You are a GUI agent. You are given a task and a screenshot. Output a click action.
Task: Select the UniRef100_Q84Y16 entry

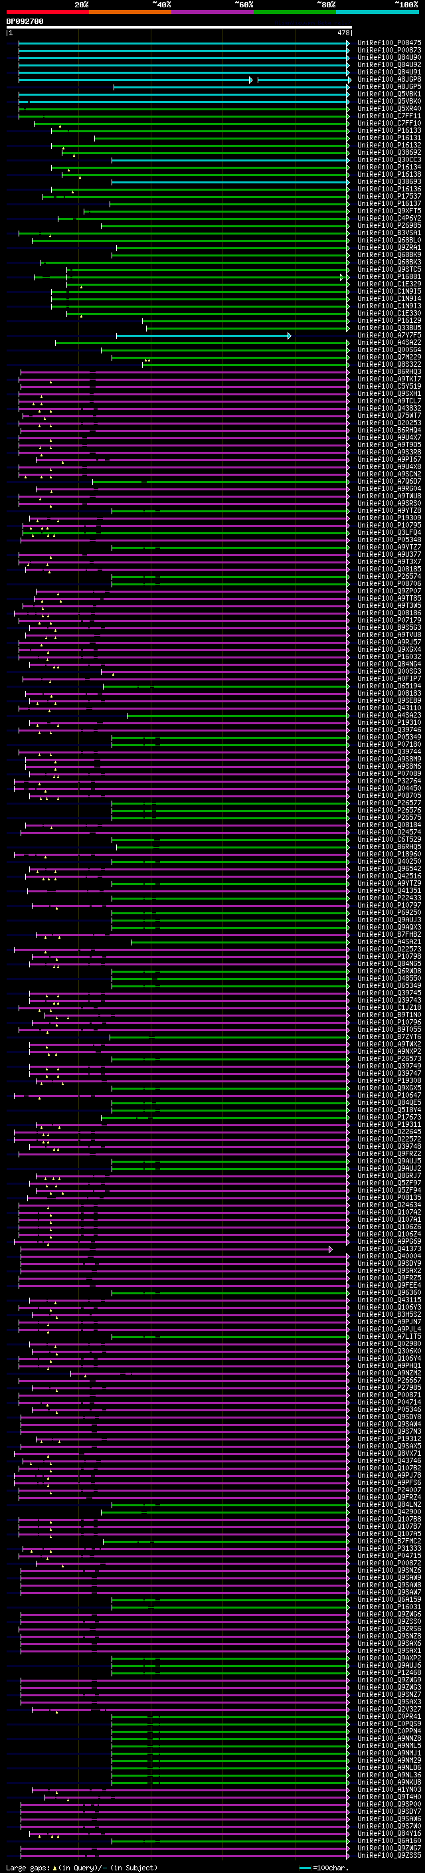tap(388, 1833)
